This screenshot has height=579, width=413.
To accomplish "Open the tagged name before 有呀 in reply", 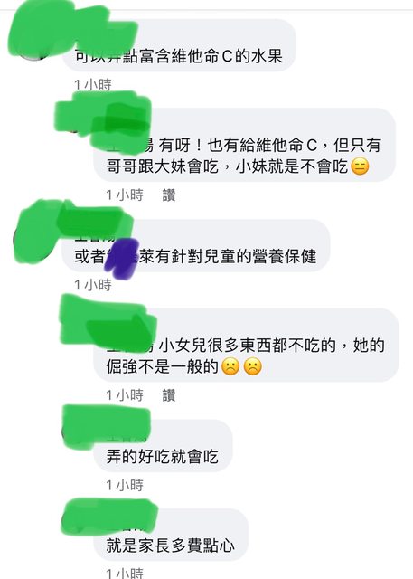I will 130,145.
